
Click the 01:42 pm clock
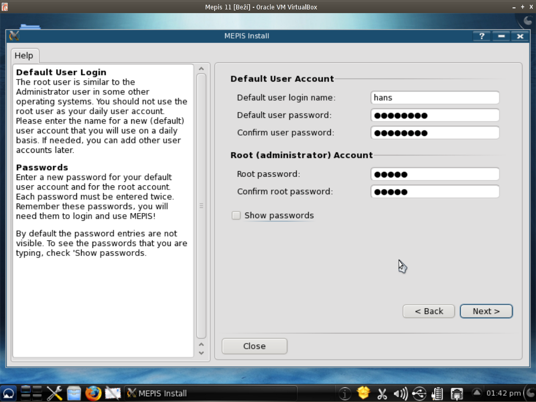[x=503, y=394]
